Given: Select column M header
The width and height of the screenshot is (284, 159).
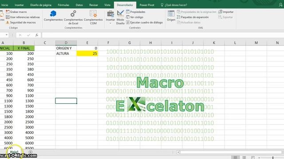Looking at the screenshot, I should click(256, 43).
